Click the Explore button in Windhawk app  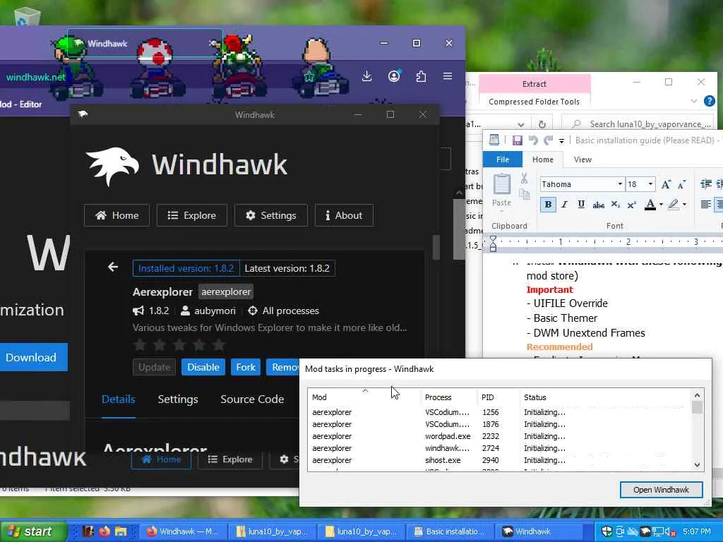pos(192,215)
